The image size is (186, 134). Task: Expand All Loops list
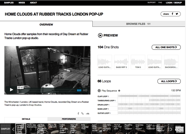click(x=169, y=81)
